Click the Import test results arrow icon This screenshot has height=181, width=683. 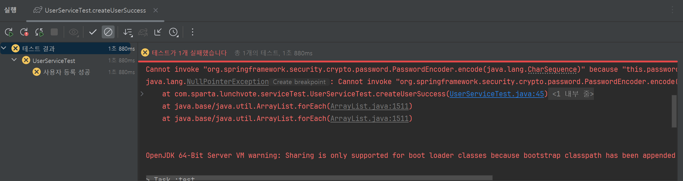(x=158, y=32)
